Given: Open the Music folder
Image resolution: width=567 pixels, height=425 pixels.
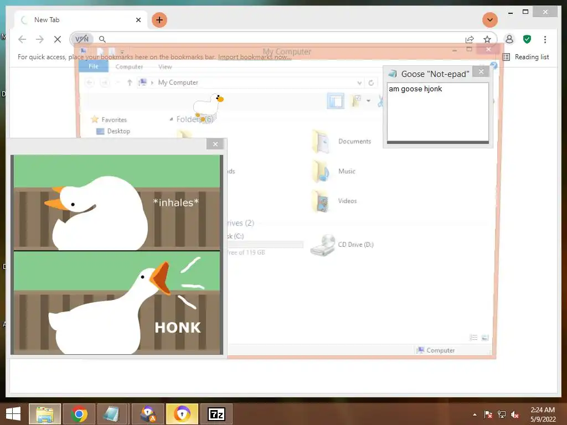Looking at the screenshot, I should tap(334, 172).
